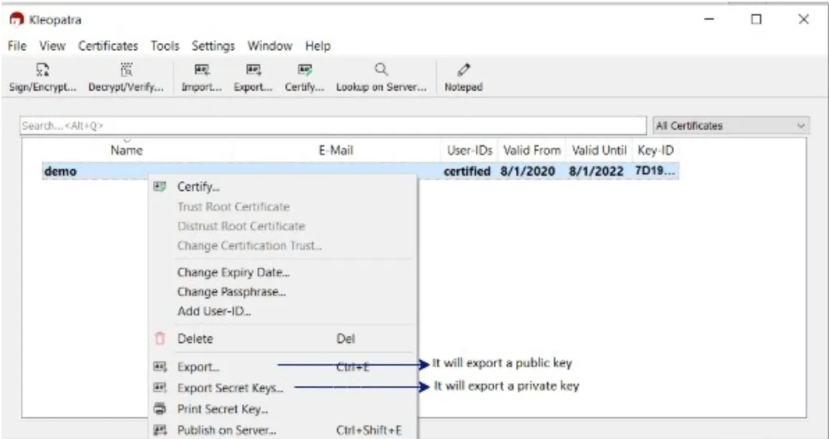Screen dimensions: 829x439
Task: Choose Change Passphrase from context menu
Action: [x=232, y=291]
